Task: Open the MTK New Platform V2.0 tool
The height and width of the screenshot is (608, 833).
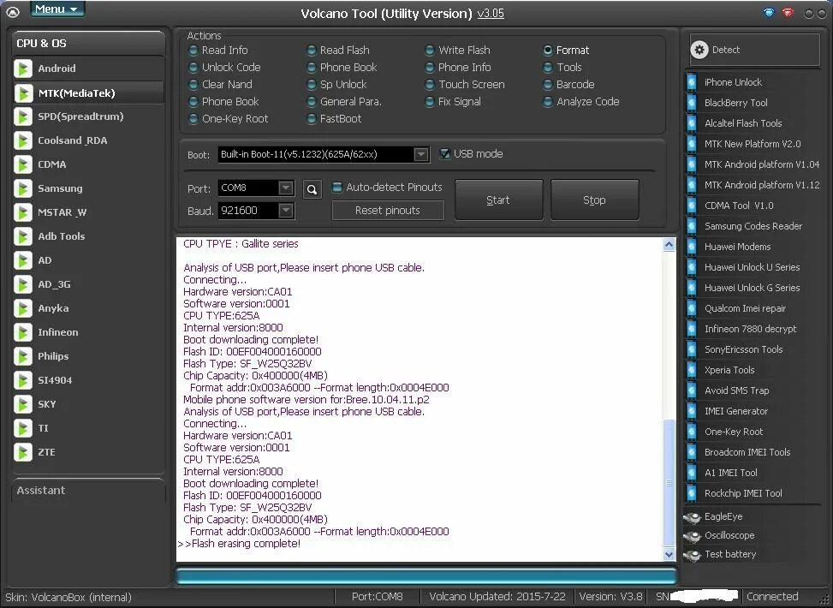Action: 753,144
